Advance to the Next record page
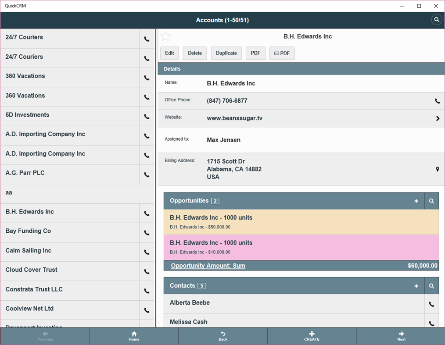 (401, 336)
